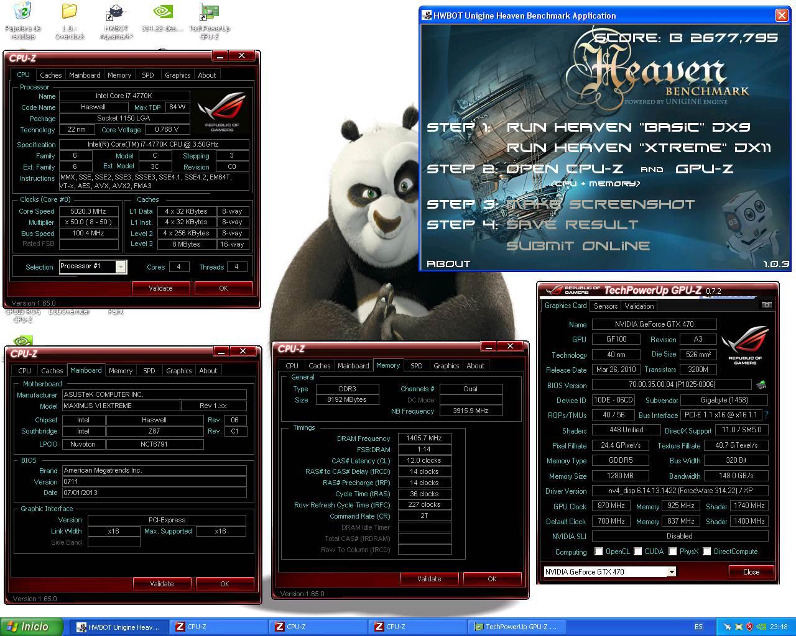Open About tab in the Mainboard CPU-Z window
796x636 pixels.
click(x=208, y=371)
